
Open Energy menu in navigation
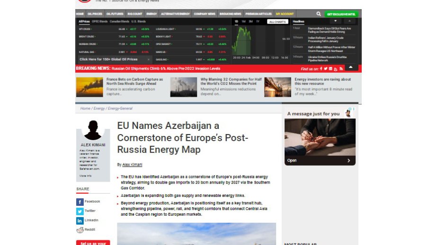(152, 14)
